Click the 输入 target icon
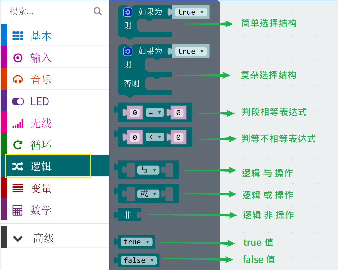The image size is (338, 270). coord(18,58)
